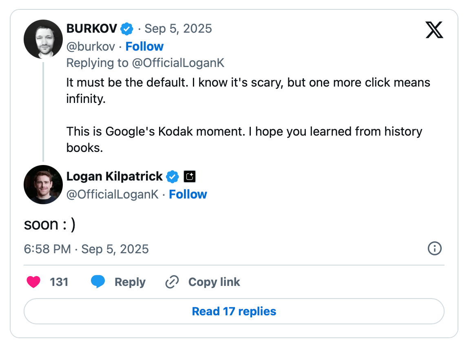Open the BURKOV display name link
The image size is (469, 348).
coord(92,29)
